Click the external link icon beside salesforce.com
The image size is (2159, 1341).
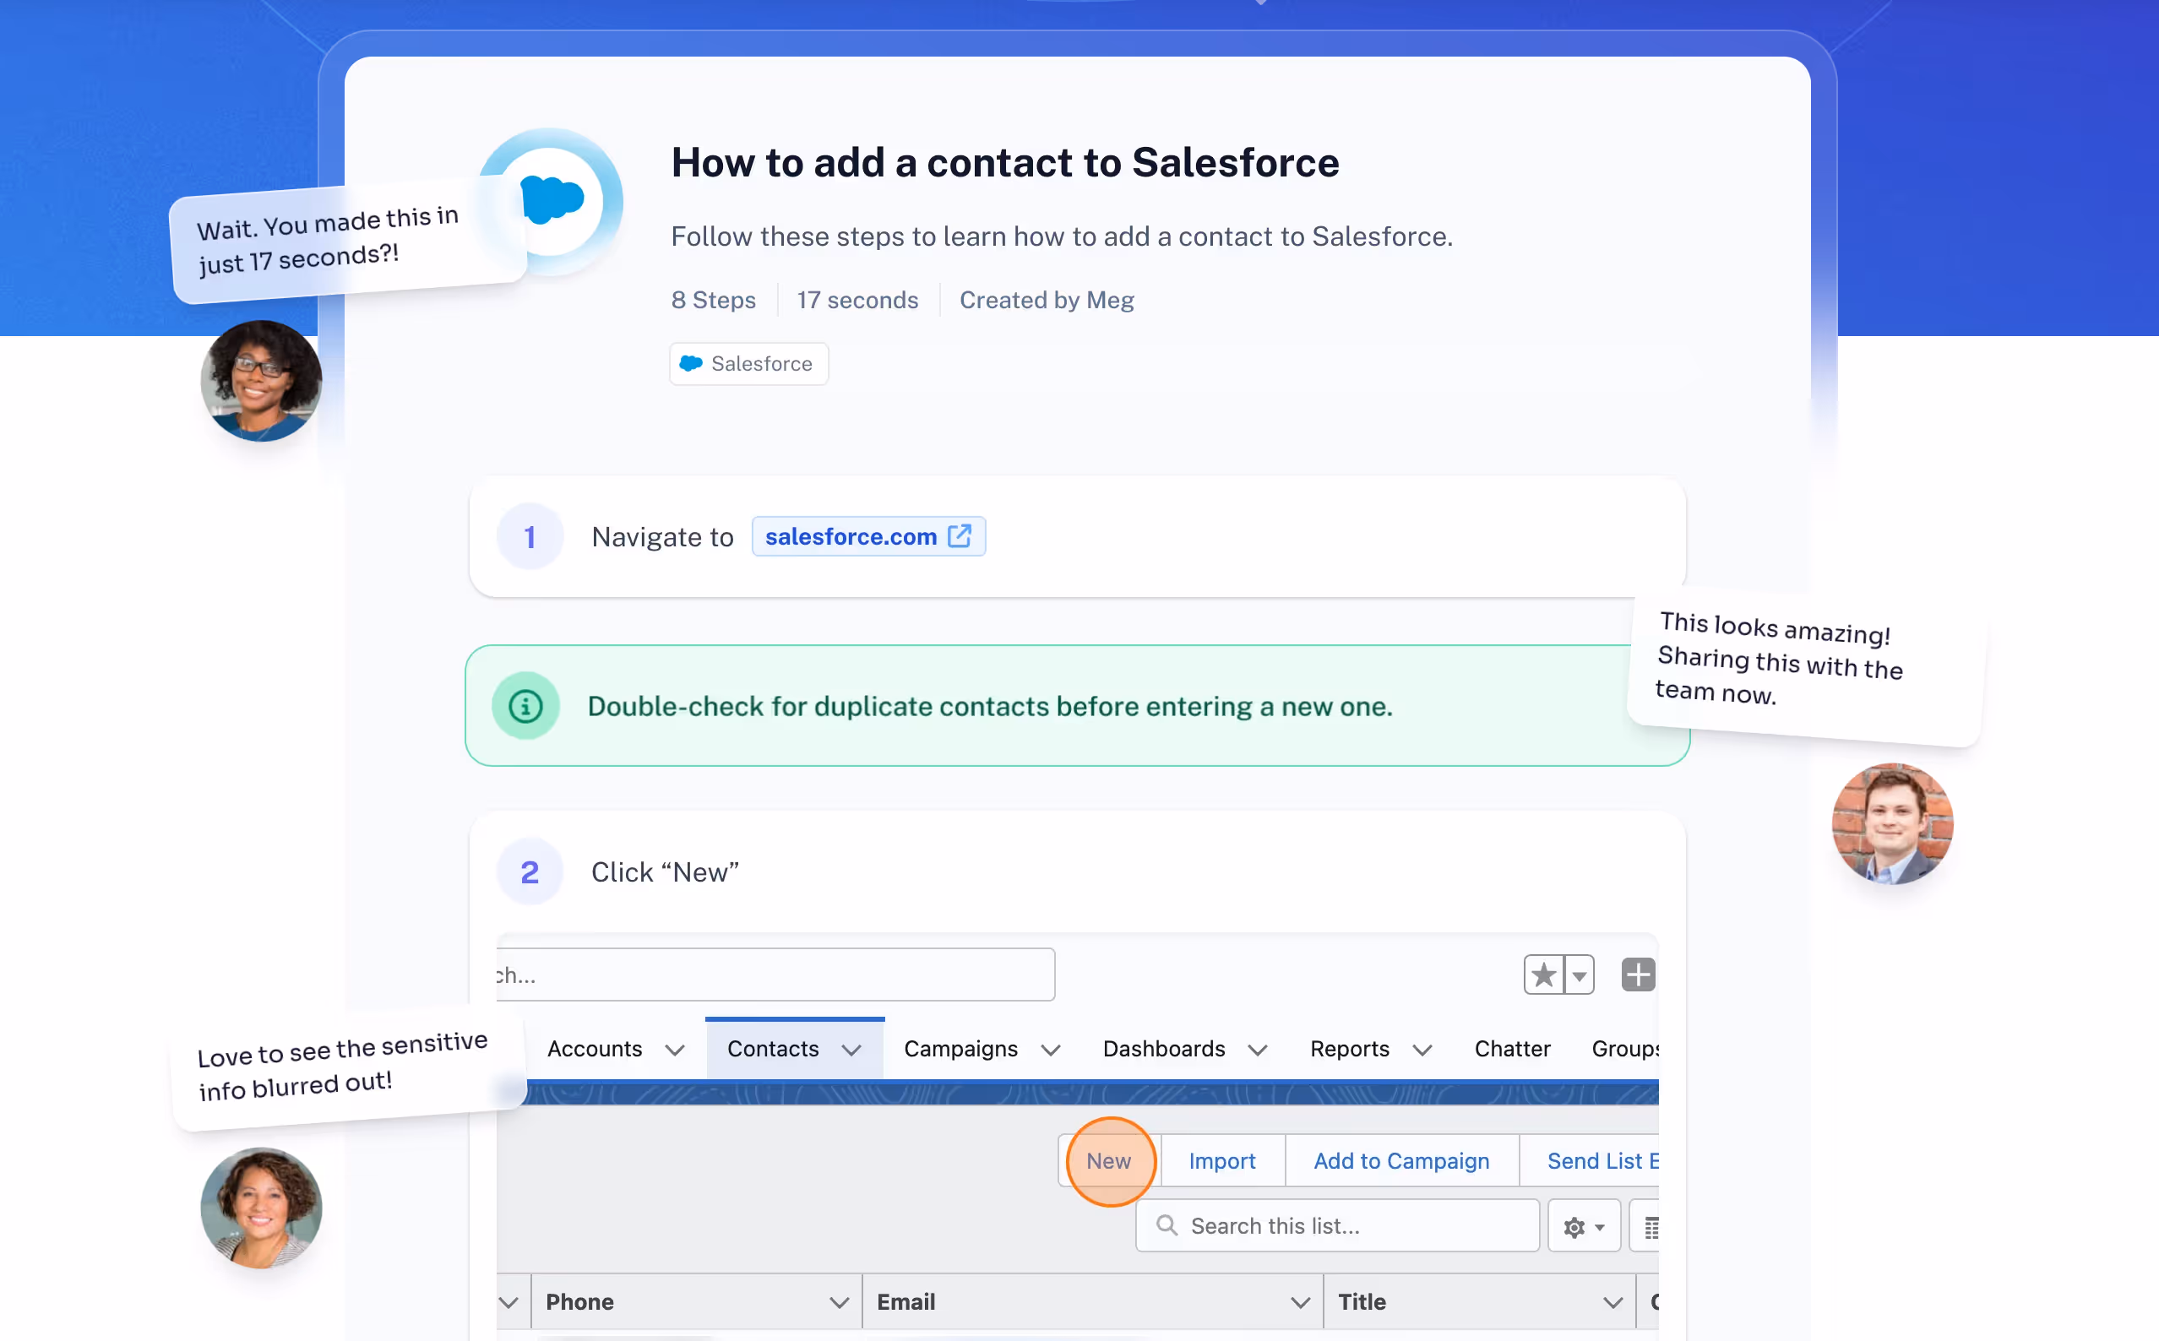(960, 535)
